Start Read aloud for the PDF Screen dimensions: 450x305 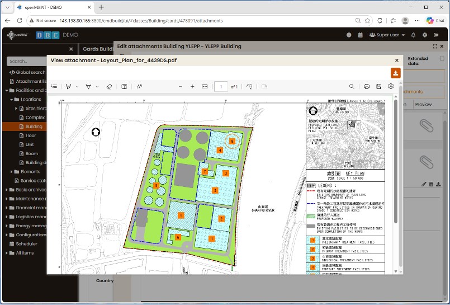coord(140,86)
